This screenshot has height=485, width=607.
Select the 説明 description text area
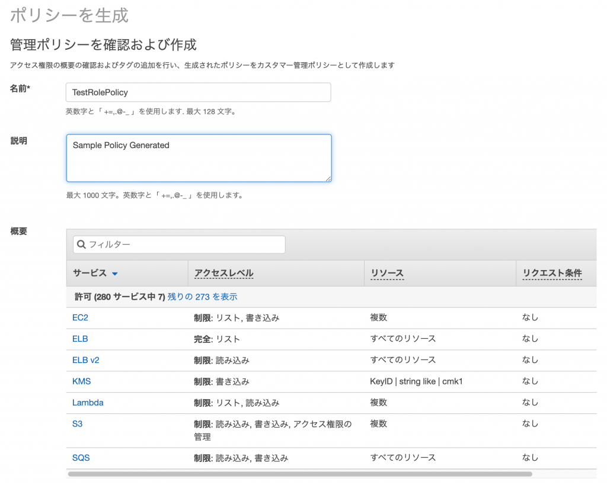tap(198, 158)
